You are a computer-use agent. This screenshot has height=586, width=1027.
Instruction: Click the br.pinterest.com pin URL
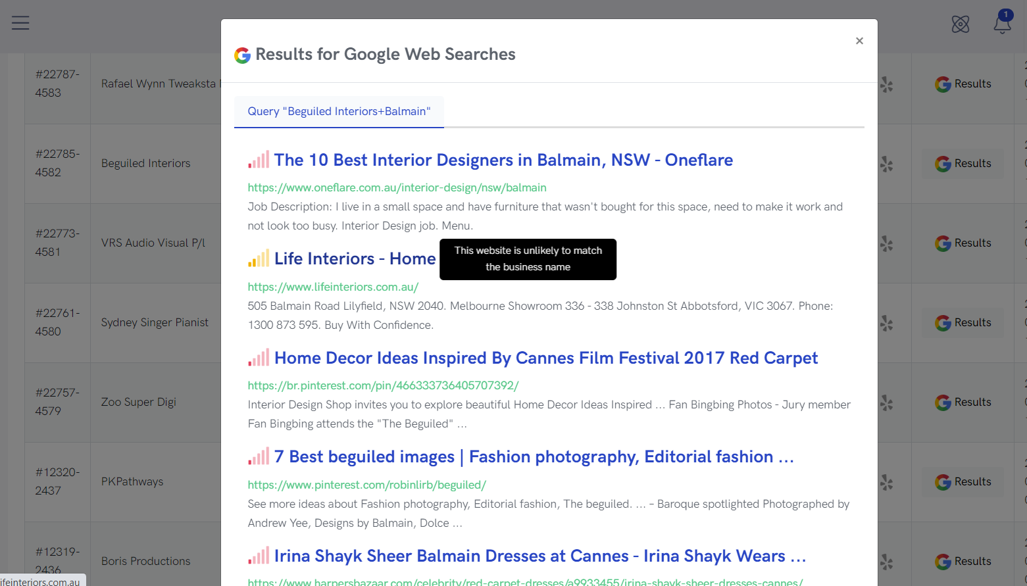384,385
